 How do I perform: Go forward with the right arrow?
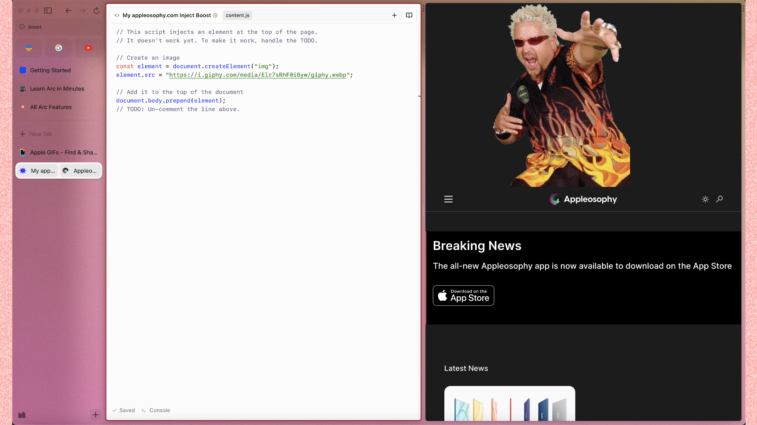point(82,11)
